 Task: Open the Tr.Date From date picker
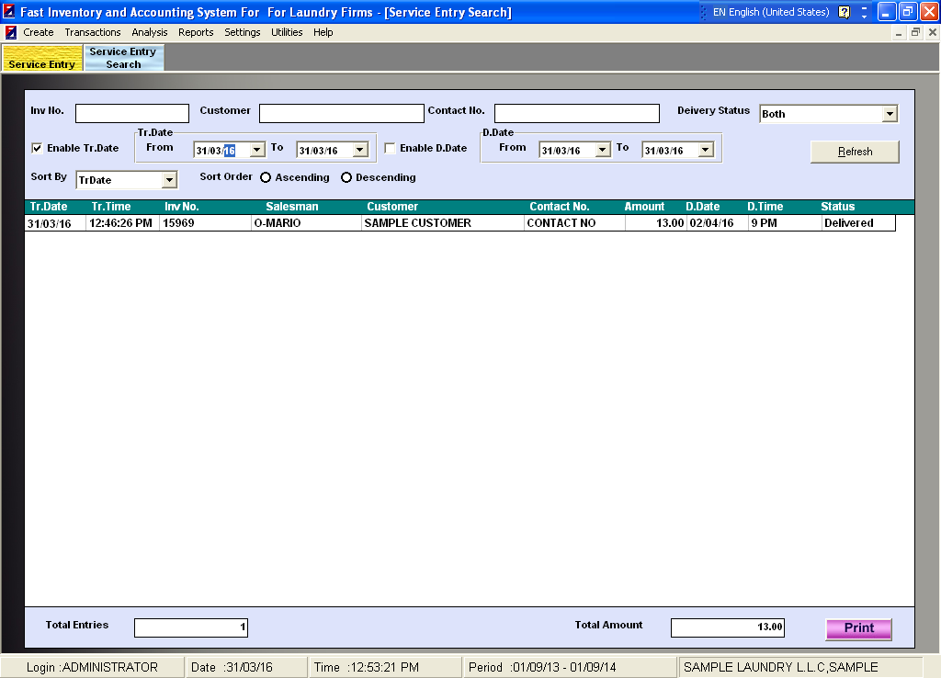[x=256, y=150]
